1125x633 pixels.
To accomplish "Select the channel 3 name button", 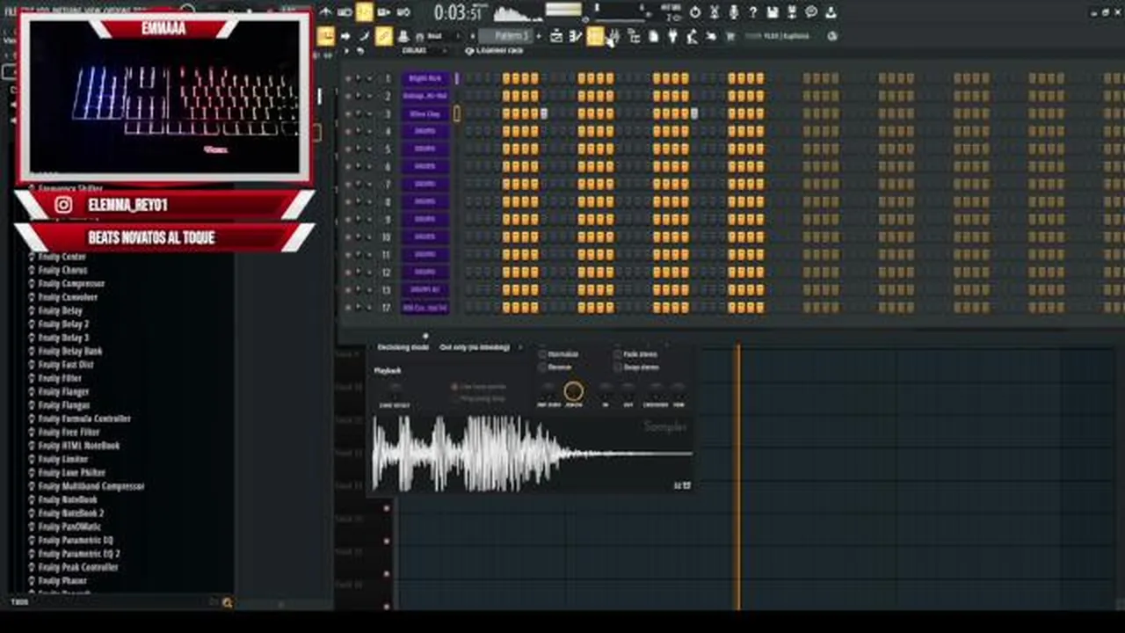I will pos(425,114).
